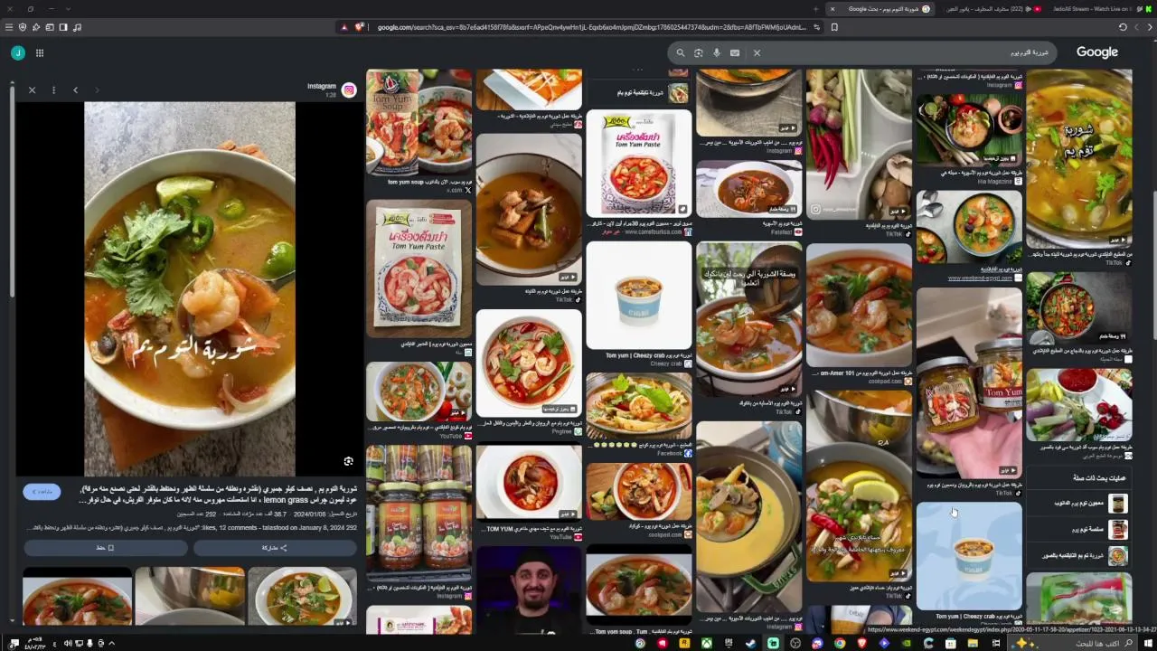Click the blue Visit button under preview
1157x651 pixels.
(x=42, y=491)
